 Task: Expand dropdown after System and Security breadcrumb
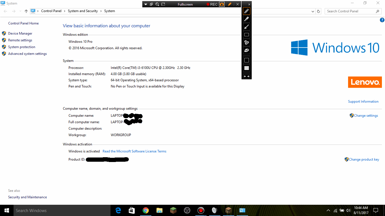tap(101, 11)
